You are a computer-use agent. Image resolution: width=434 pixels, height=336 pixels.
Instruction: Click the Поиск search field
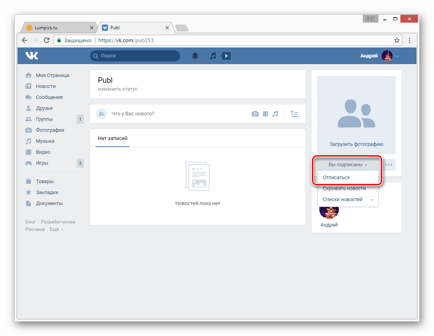coord(135,56)
